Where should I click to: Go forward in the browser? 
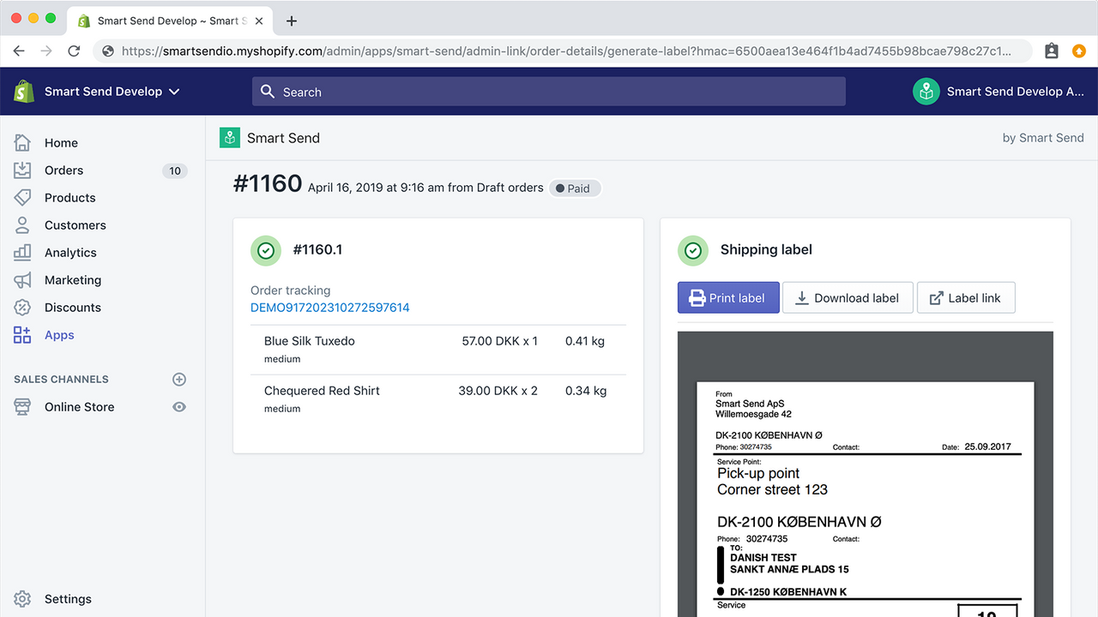pyautogui.click(x=46, y=51)
